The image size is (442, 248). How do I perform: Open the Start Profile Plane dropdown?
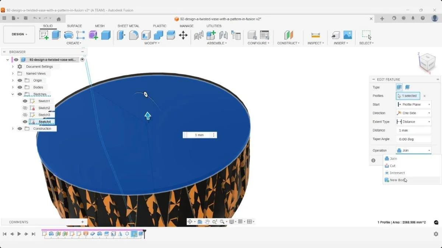click(414, 104)
